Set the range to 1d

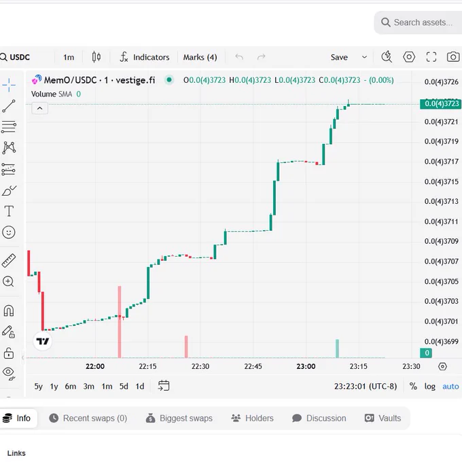[140, 387]
